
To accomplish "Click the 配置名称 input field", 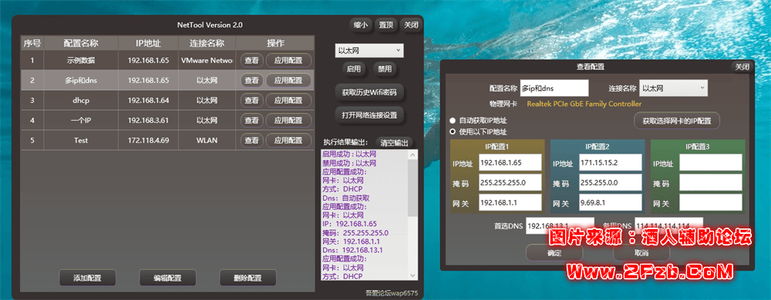I will click(x=554, y=88).
